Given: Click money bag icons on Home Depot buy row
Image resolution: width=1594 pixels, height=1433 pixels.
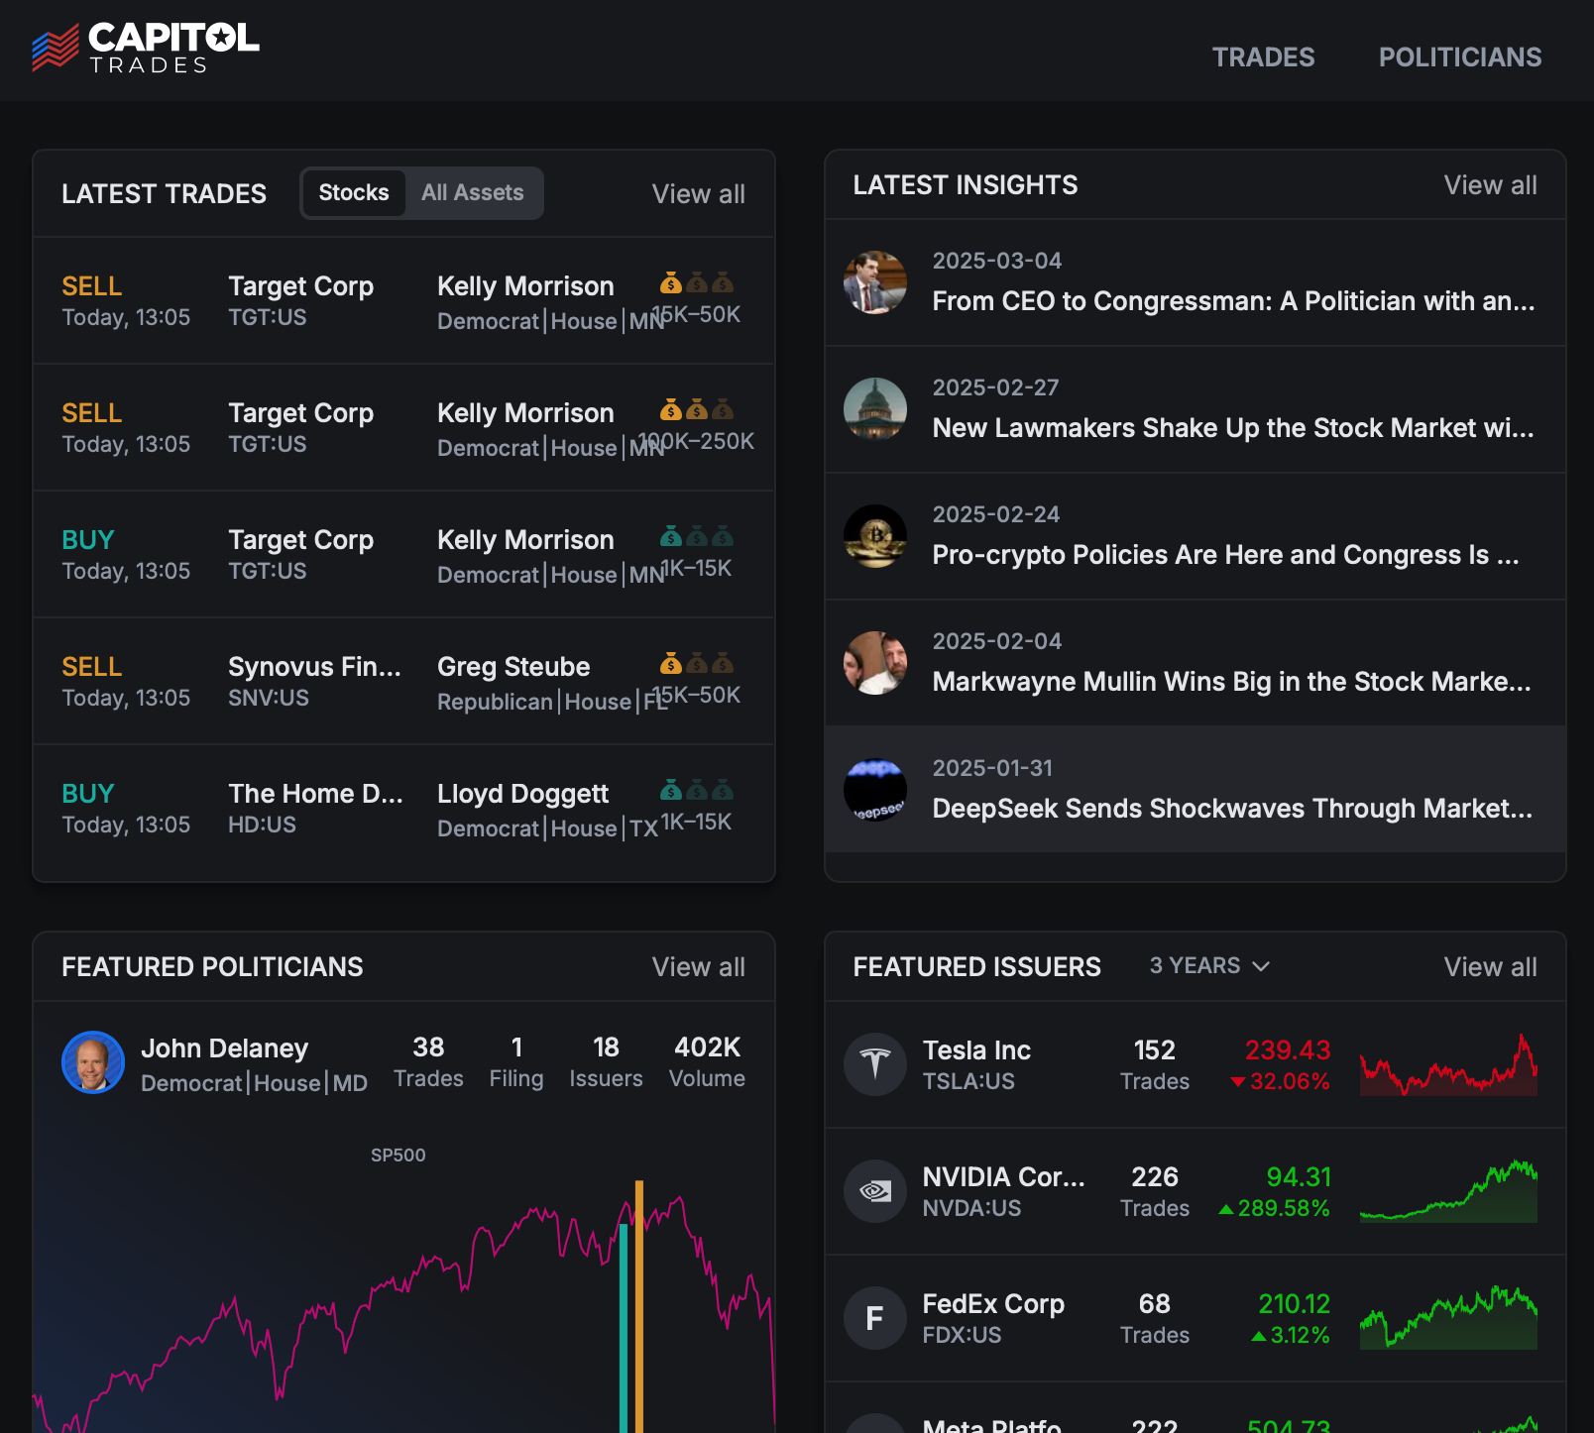Looking at the screenshot, I should (697, 791).
